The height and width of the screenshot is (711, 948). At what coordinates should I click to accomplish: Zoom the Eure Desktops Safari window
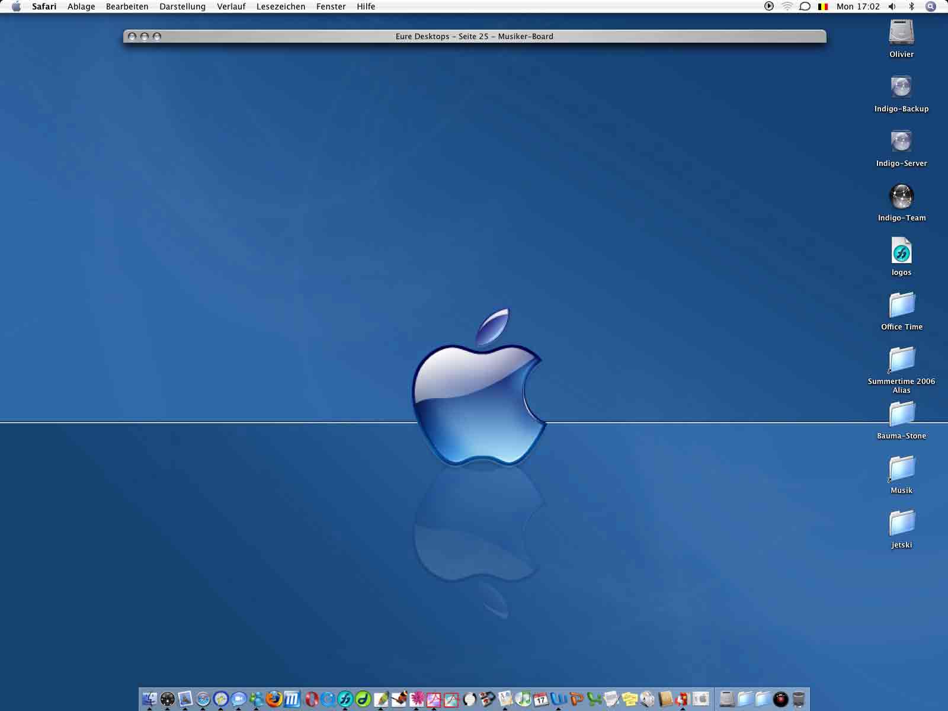click(x=157, y=37)
